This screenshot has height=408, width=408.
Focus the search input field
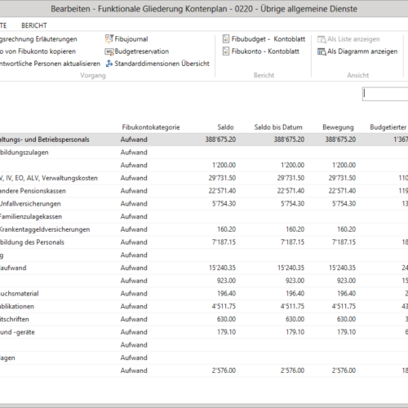(x=385, y=94)
